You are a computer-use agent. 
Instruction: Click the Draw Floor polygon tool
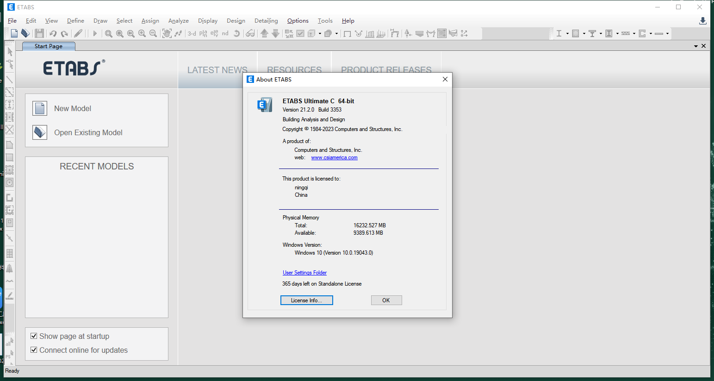[x=10, y=145]
